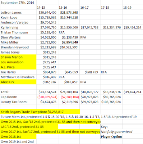This screenshot has height=144, width=143.
Task: Select bold value $16,744,218
Action: pos(69,18)
